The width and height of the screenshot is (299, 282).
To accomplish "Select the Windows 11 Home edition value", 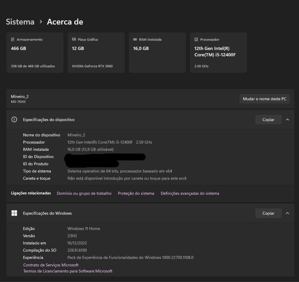I will [84, 228].
